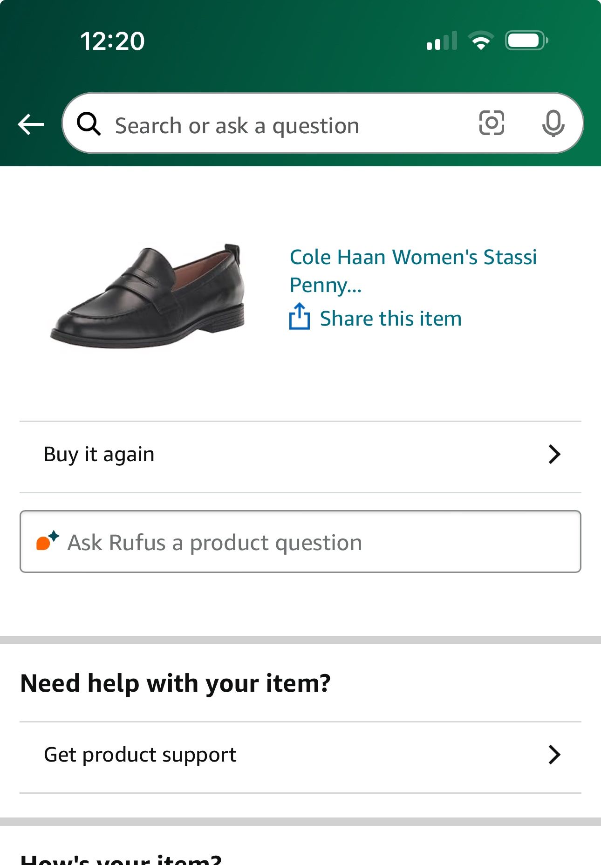Focus the Search or ask a question field
Screen dimensions: 601x865
click(280, 126)
